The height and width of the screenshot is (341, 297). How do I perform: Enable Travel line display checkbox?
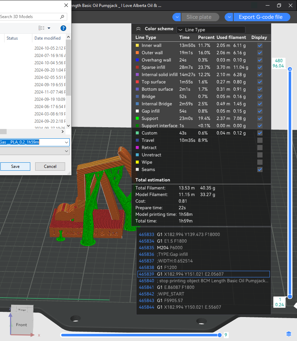(x=260, y=140)
